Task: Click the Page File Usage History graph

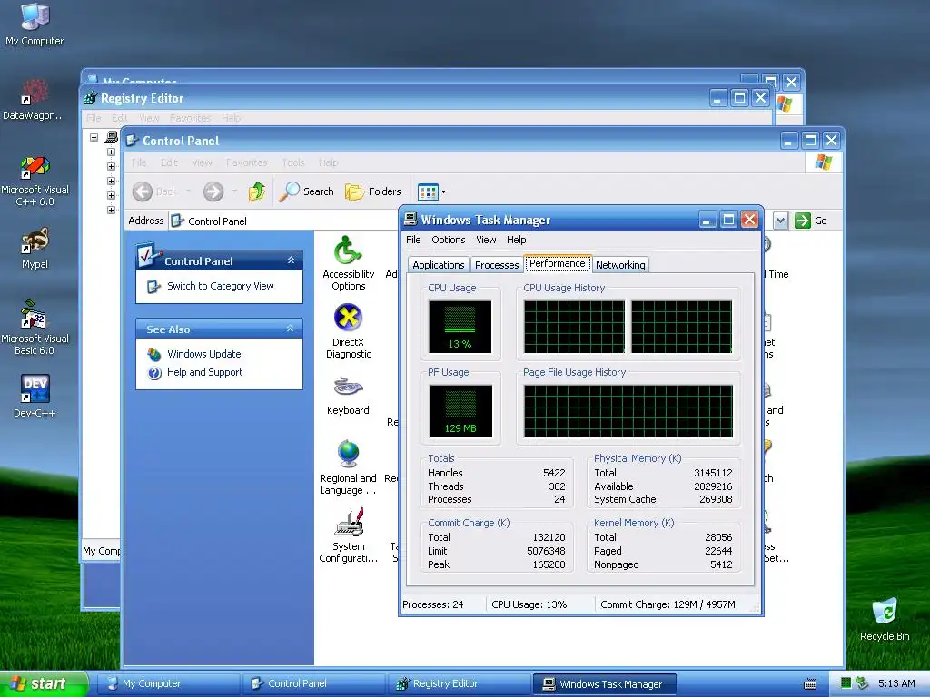Action: [628, 411]
